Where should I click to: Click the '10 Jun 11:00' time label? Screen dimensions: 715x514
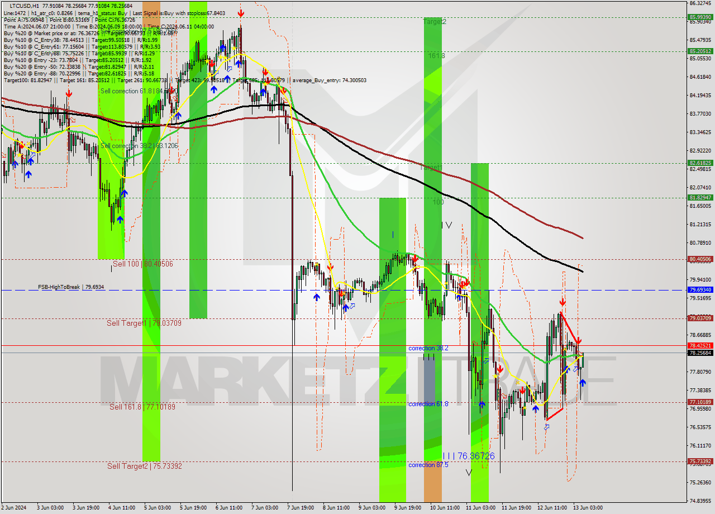444,508
